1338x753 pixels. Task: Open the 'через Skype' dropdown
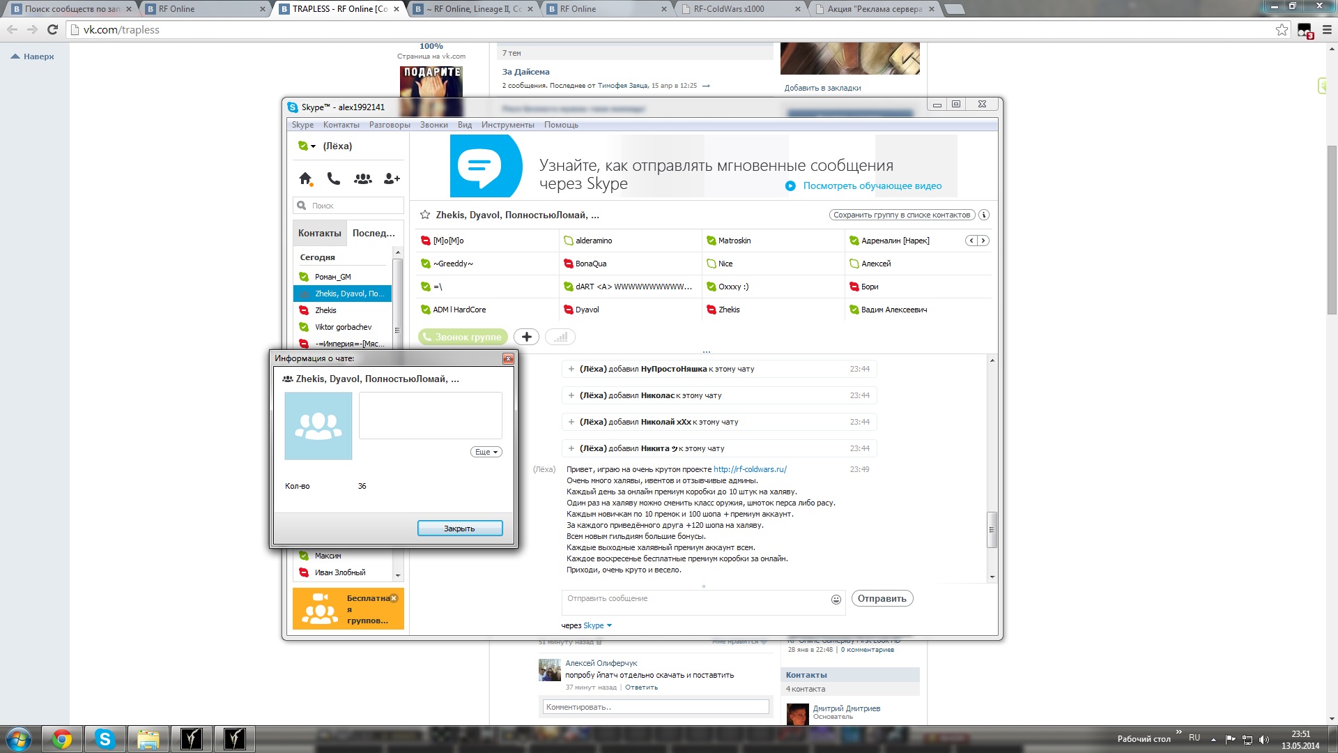pos(597,625)
